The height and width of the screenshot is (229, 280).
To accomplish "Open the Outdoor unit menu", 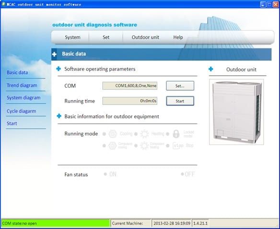I will [x=145, y=37].
